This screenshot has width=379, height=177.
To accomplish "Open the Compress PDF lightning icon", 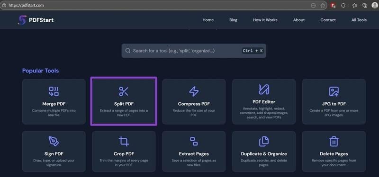I will click(194, 92).
